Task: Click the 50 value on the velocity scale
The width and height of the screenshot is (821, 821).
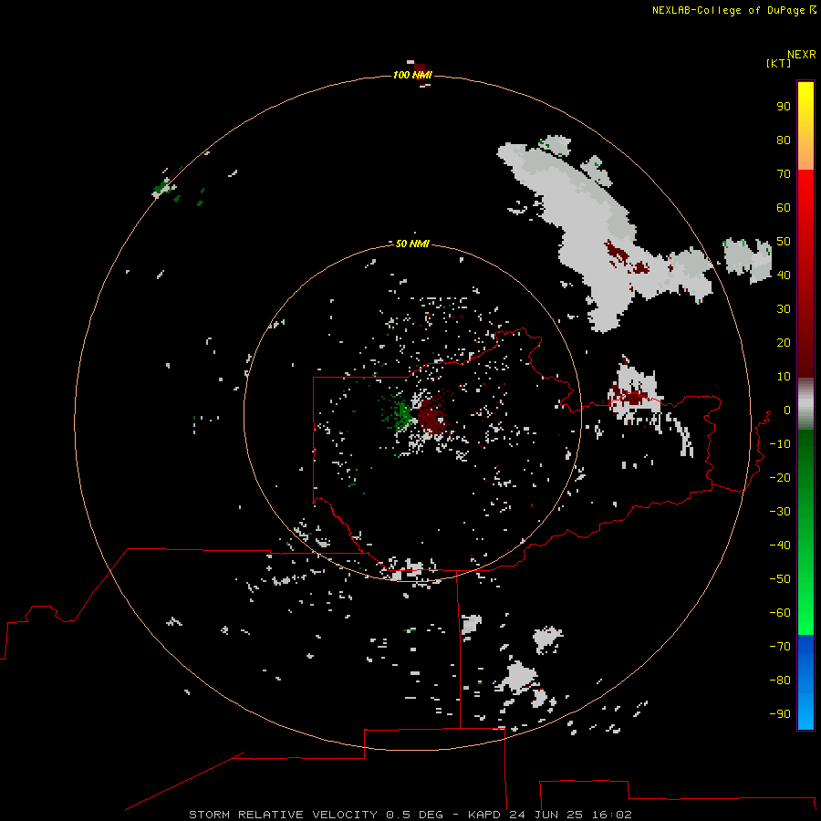Action: [784, 242]
